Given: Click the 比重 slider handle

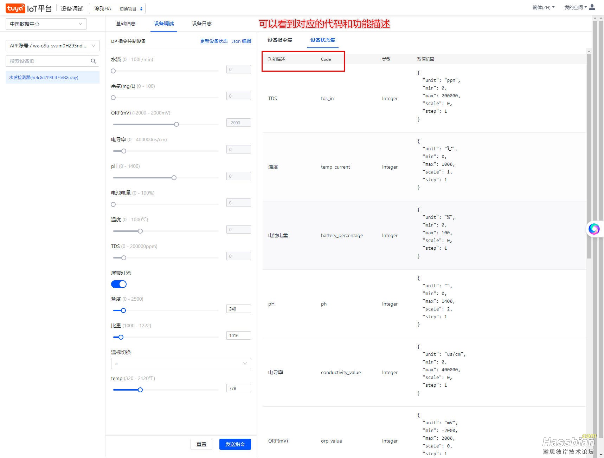Looking at the screenshot, I should tap(121, 337).
